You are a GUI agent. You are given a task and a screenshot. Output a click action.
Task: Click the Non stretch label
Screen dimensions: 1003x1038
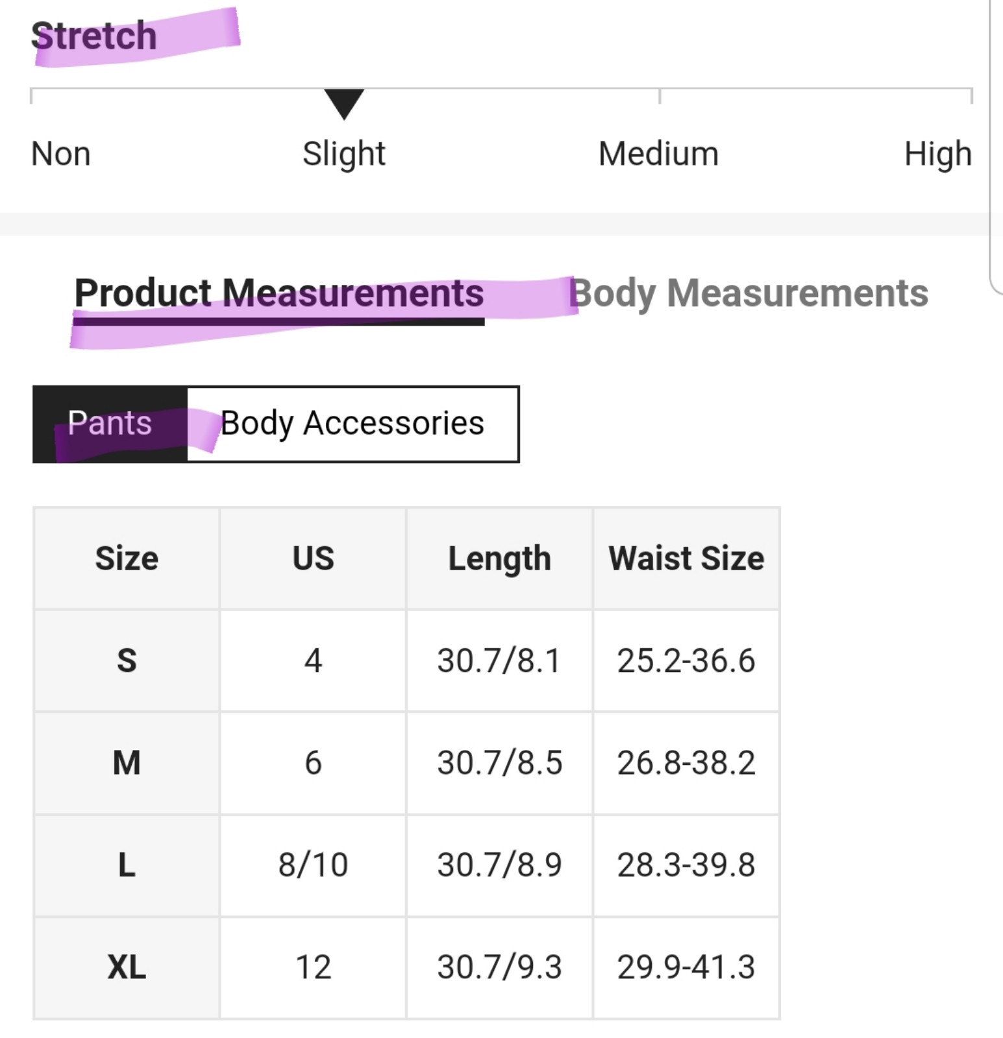point(61,154)
